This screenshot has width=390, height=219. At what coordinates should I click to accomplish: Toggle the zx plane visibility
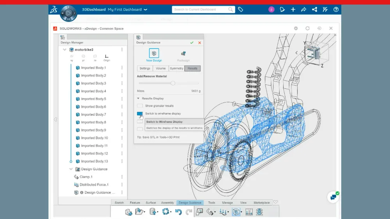pos(95,58)
